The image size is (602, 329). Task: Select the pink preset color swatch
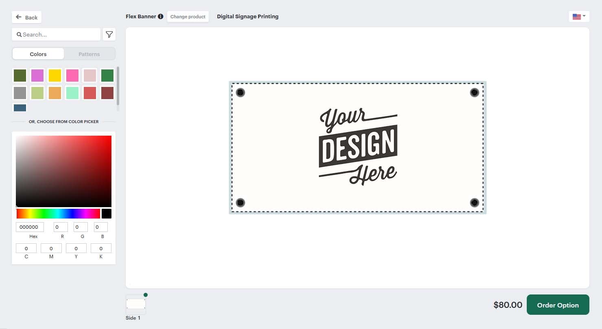click(x=72, y=75)
